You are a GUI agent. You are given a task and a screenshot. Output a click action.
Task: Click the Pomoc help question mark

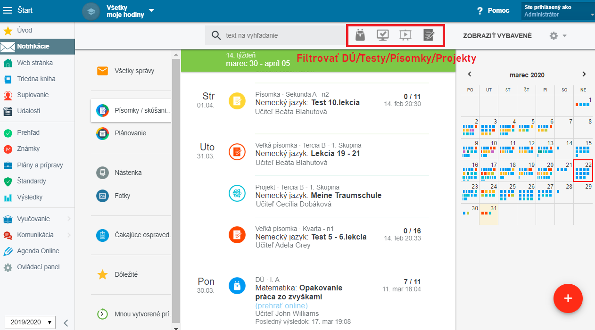pos(480,10)
